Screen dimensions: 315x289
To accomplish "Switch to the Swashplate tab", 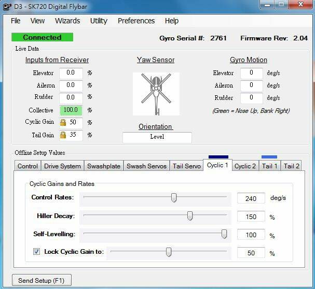I will coord(104,166).
